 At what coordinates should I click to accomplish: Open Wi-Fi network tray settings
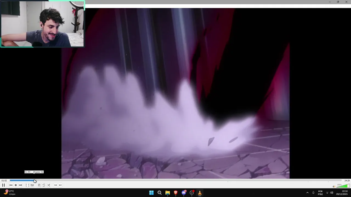pyautogui.click(x=327, y=193)
